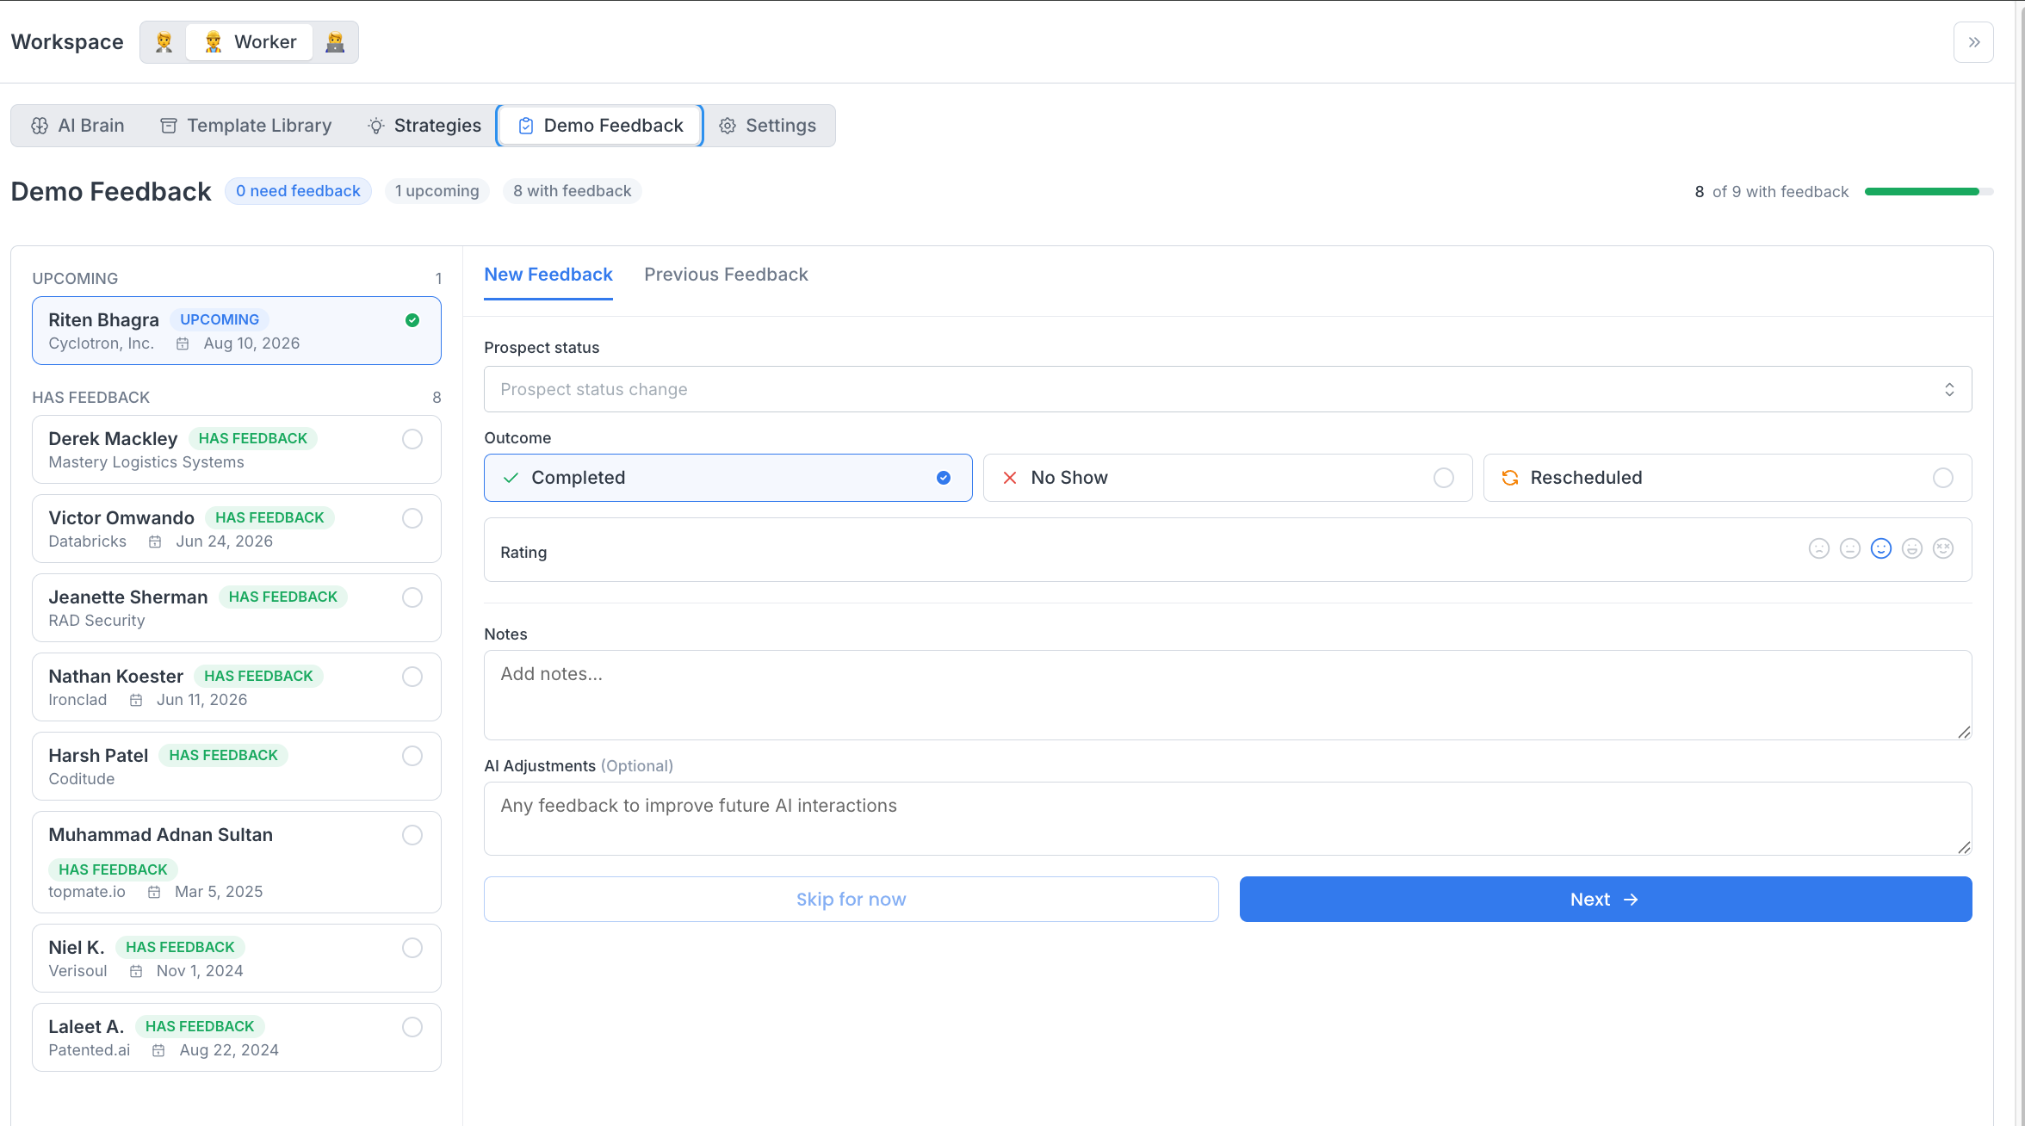Viewport: 2025px width, 1126px height.
Task: Click the Template Library archive icon
Action: [169, 126]
